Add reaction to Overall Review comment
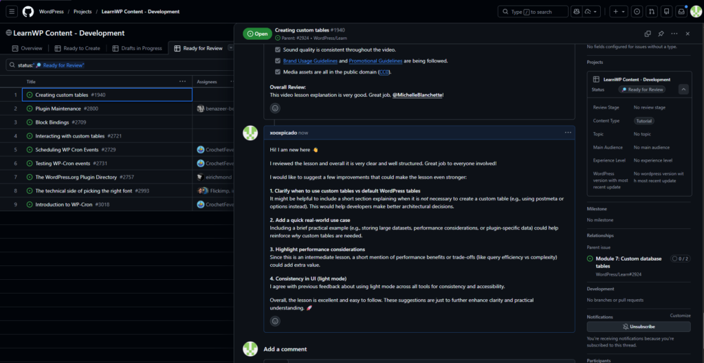The height and width of the screenshot is (363, 704). (x=275, y=108)
